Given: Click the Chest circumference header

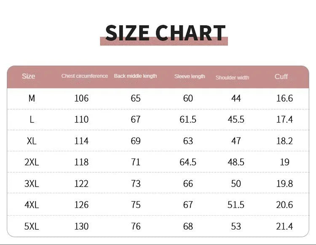Looking at the screenshot, I should click(x=84, y=76).
